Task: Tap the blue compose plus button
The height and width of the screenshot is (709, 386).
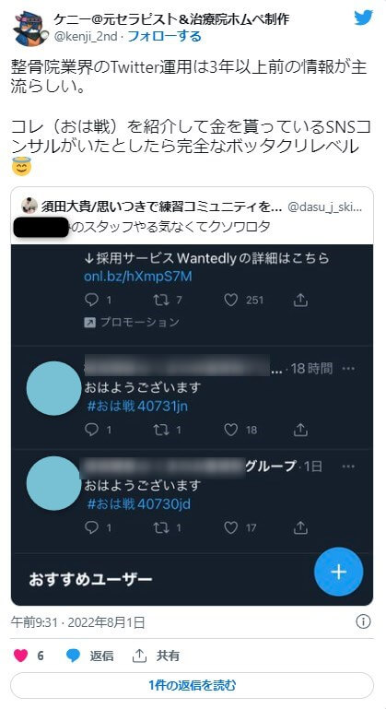Action: click(338, 572)
